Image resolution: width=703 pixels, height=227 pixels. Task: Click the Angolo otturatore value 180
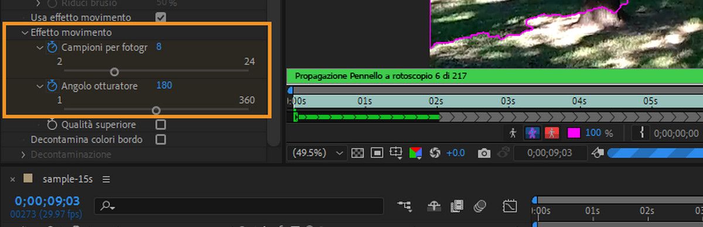click(164, 85)
